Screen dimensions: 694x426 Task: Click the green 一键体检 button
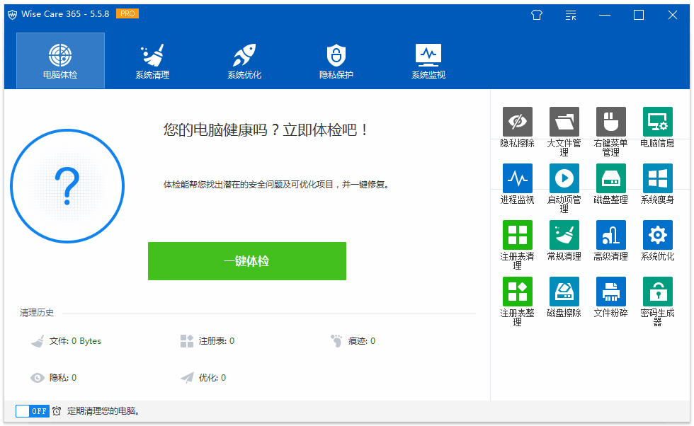tap(246, 261)
